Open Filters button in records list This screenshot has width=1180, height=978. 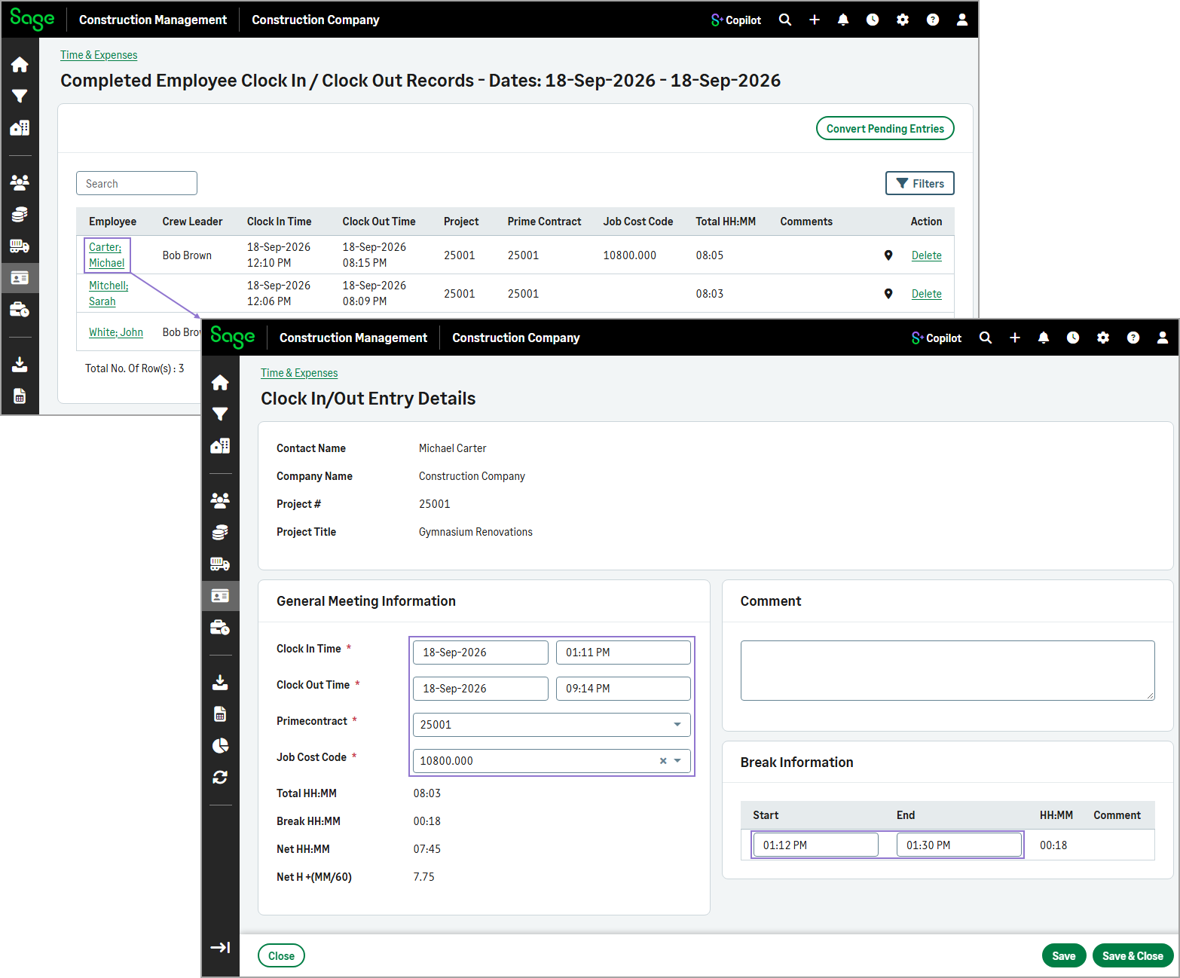(x=920, y=184)
